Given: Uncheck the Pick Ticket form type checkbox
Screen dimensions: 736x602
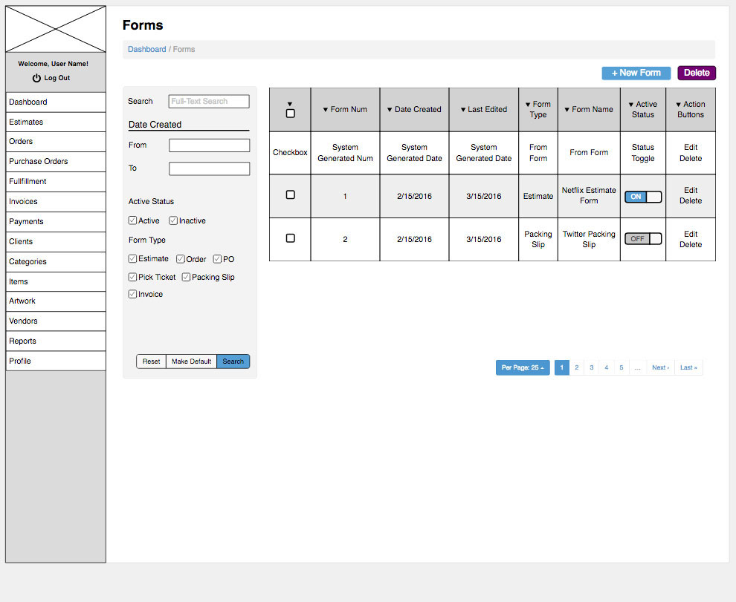Looking at the screenshot, I should 132,277.
